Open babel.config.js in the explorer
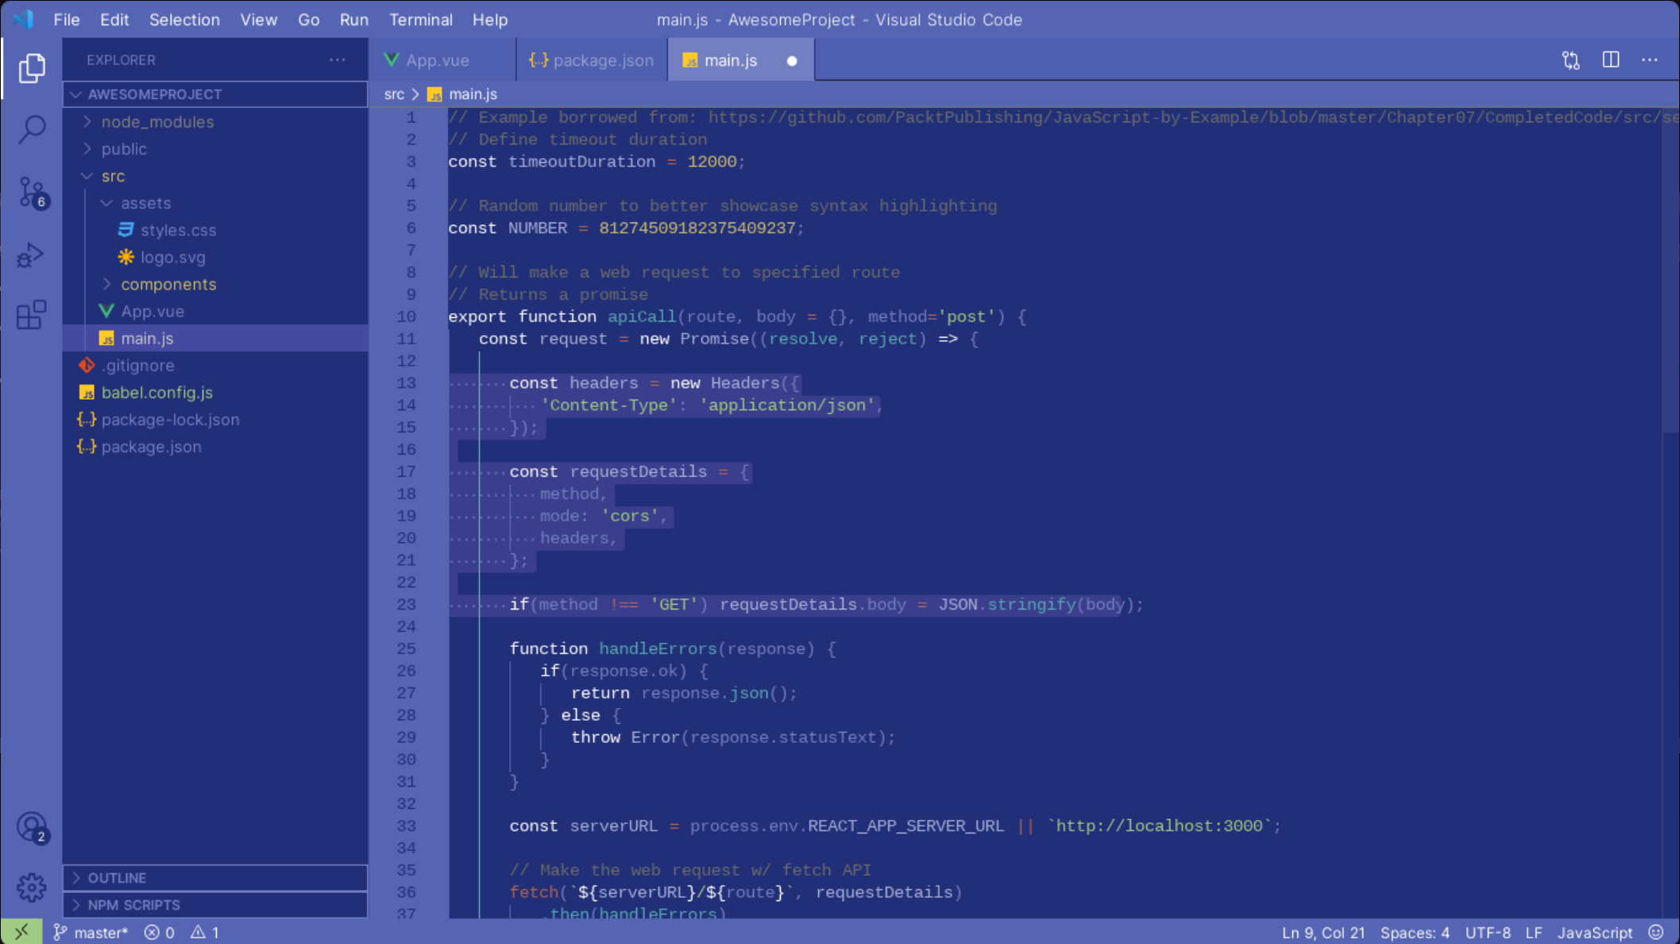The width and height of the screenshot is (1680, 944). tap(156, 393)
